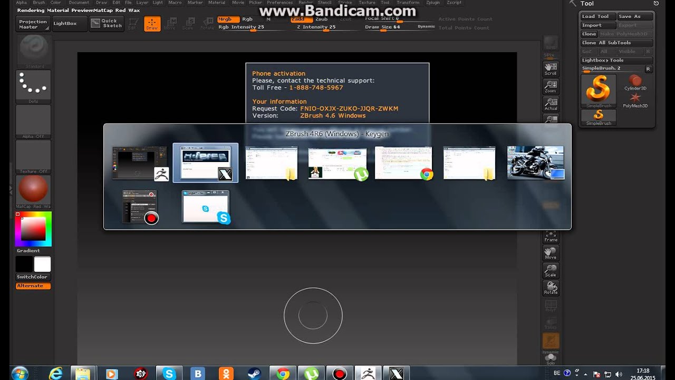Image resolution: width=675 pixels, height=380 pixels.
Task: Select the Cylinder3D tool
Action: (635, 82)
